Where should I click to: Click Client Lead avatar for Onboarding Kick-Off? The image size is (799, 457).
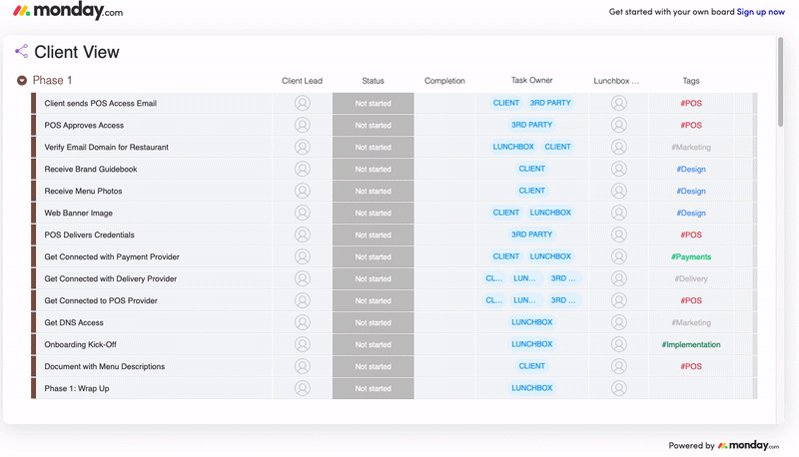[303, 344]
